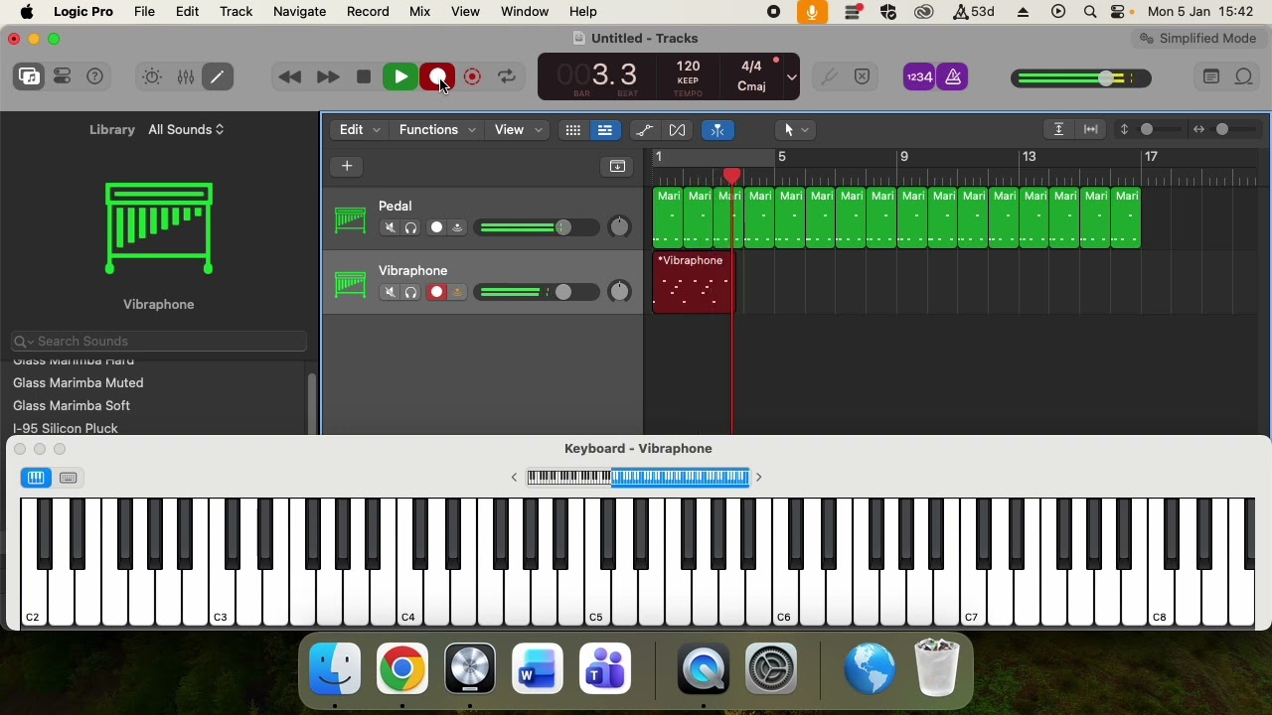Adjust the master volume slider
The height and width of the screenshot is (715, 1272).
(x=1081, y=77)
